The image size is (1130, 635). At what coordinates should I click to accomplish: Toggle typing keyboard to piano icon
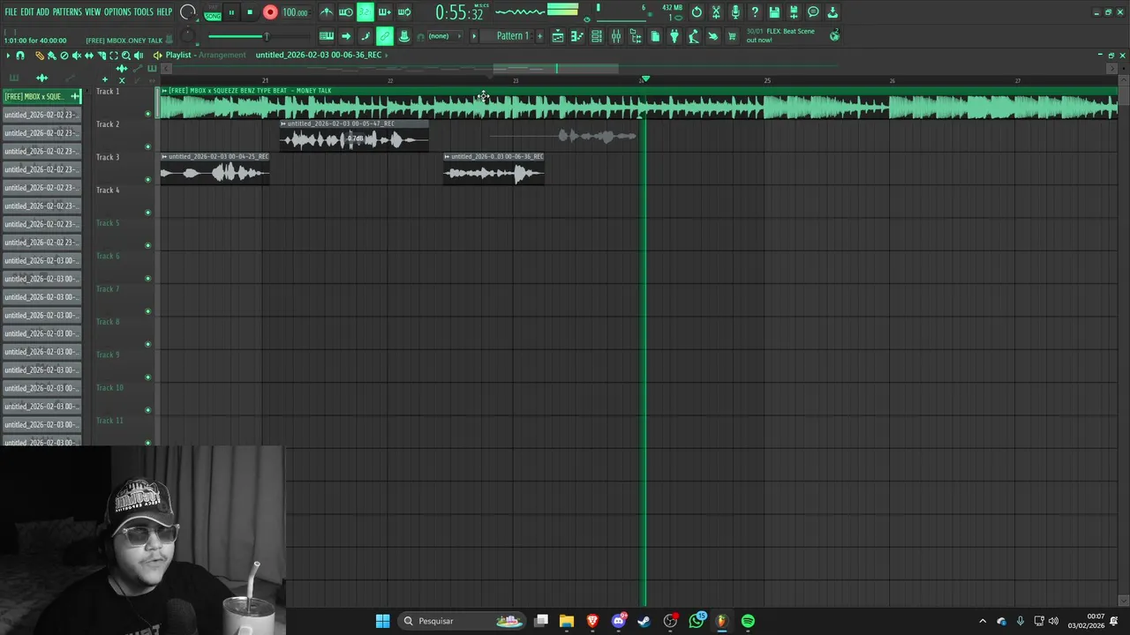tap(327, 36)
